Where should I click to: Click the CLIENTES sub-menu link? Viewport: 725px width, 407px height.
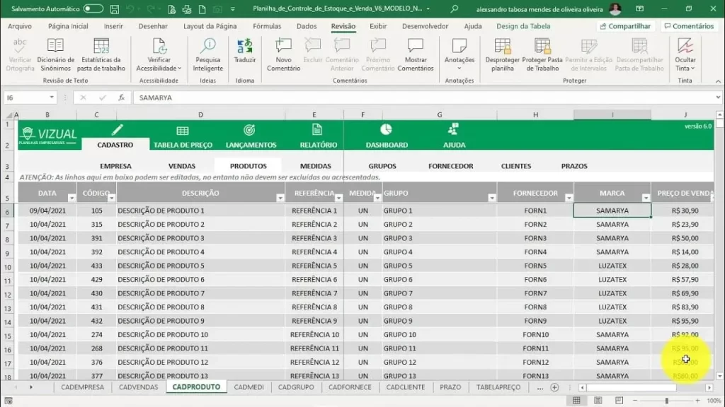click(x=516, y=166)
